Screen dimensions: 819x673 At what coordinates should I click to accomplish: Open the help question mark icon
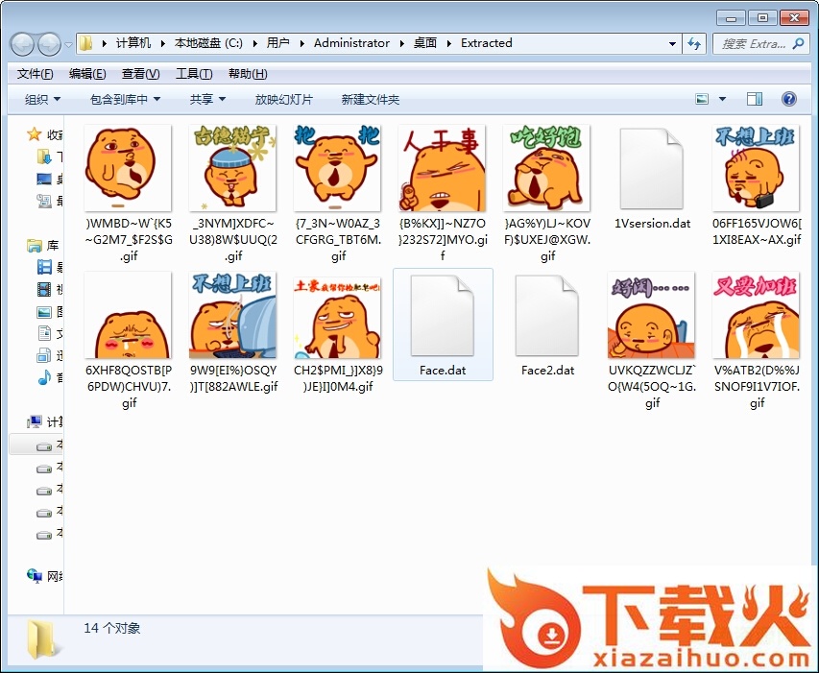[789, 99]
